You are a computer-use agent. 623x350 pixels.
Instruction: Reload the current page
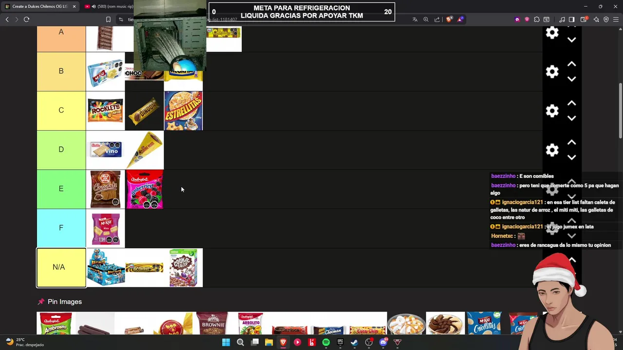pos(26,19)
